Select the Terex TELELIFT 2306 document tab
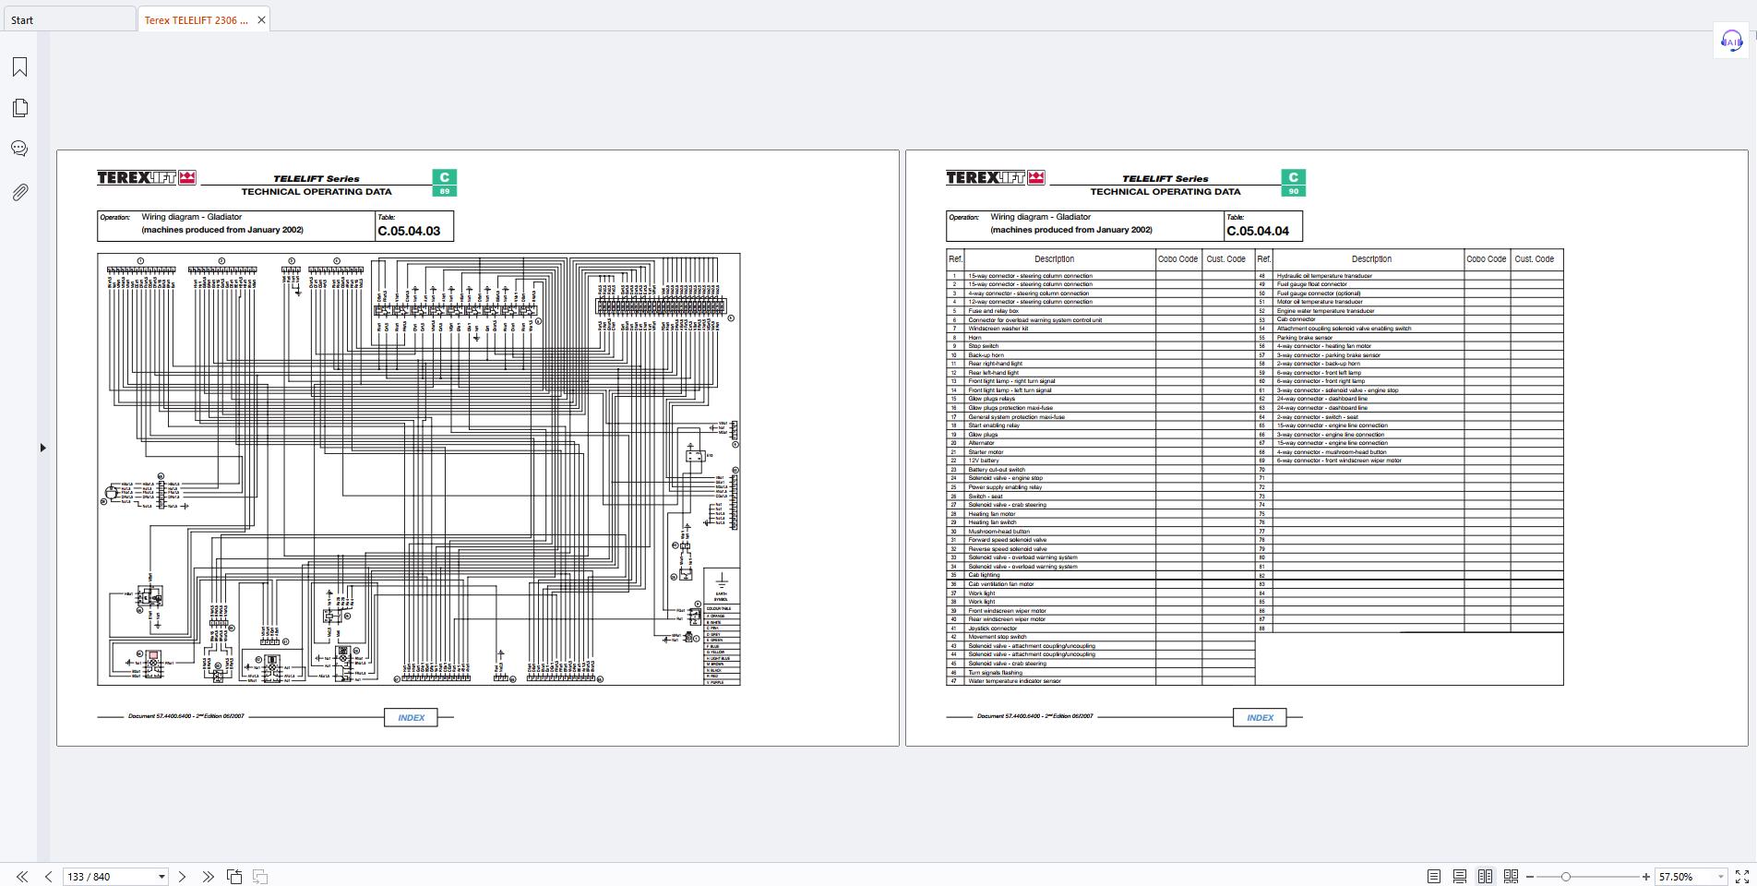The height and width of the screenshot is (886, 1757). (x=196, y=19)
